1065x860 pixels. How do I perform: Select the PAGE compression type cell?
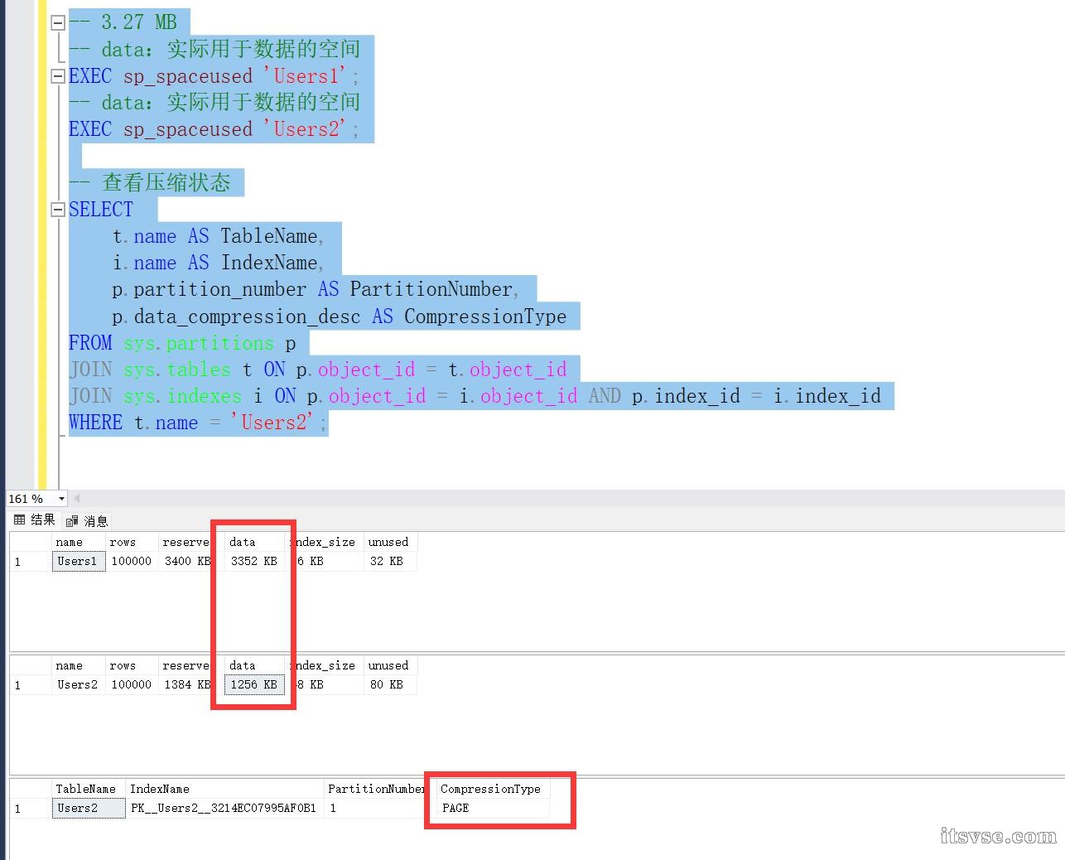point(492,808)
